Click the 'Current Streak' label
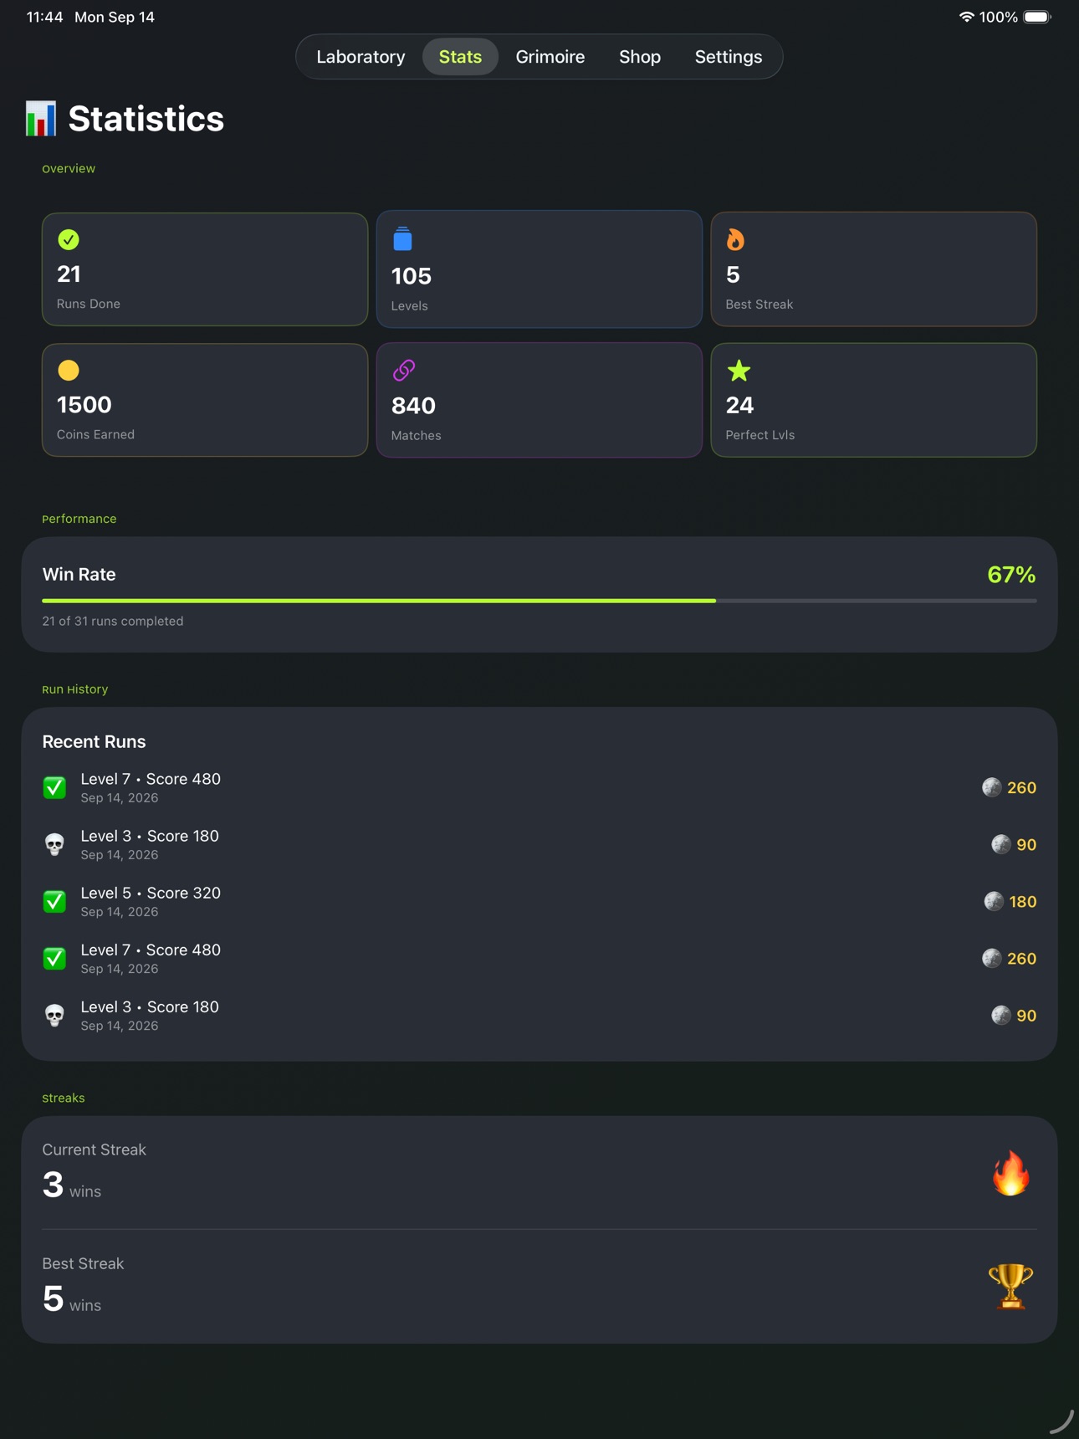This screenshot has width=1079, height=1439. click(x=94, y=1150)
